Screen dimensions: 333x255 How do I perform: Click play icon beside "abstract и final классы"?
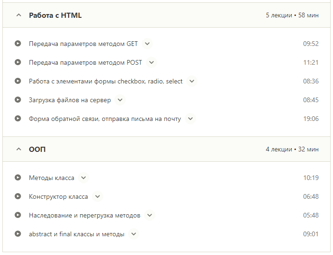point(18,234)
